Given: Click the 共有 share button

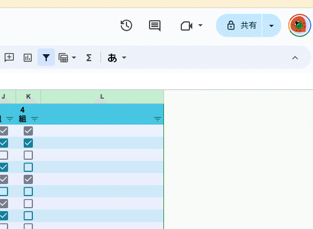Looking at the screenshot, I should tap(239, 25).
